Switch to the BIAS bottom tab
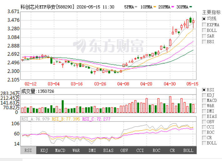This screenshot has height=161, width=222. [x=108, y=150]
